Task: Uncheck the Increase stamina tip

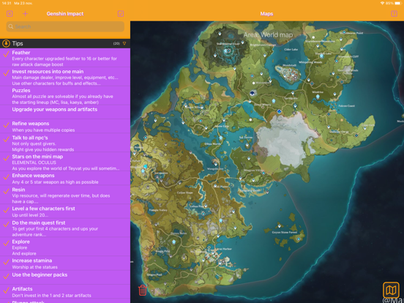Action: [6, 262]
